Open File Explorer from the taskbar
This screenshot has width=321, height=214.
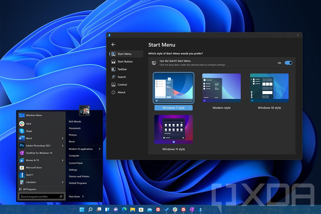click(x=132, y=209)
